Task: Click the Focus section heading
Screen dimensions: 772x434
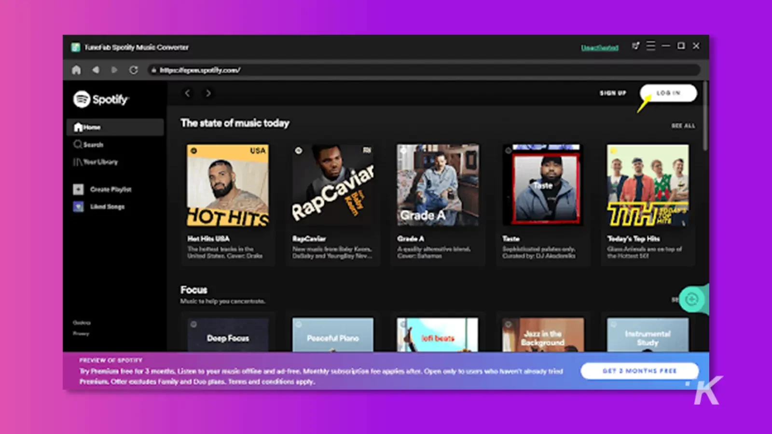Action: click(194, 290)
